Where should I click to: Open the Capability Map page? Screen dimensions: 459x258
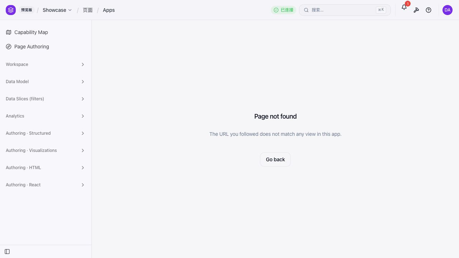click(46, 32)
